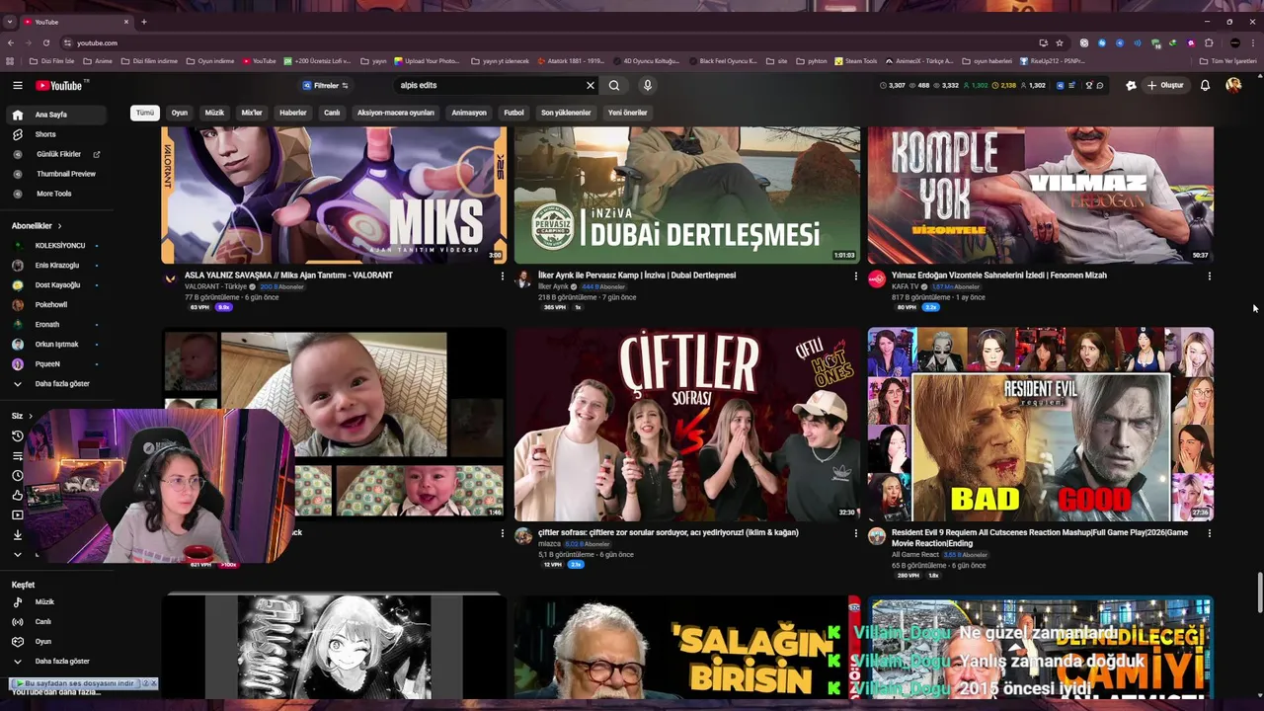Image resolution: width=1264 pixels, height=711 pixels.
Task: Close the audio download bar
Action: (x=153, y=683)
